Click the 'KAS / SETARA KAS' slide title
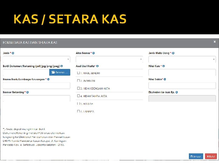This screenshot has width=219, height=164. click(x=70, y=19)
